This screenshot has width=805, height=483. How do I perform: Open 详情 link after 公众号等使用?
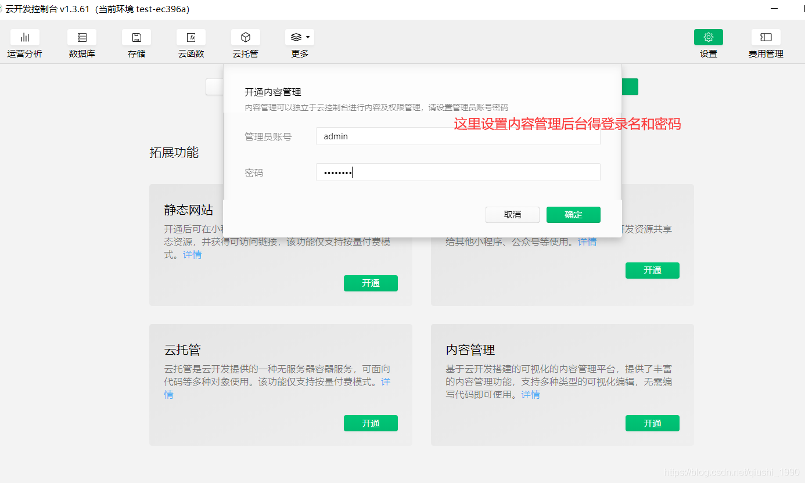pos(587,242)
